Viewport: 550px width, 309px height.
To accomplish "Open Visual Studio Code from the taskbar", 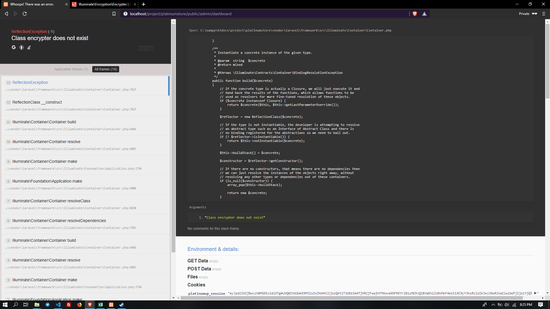I will [x=58, y=305].
